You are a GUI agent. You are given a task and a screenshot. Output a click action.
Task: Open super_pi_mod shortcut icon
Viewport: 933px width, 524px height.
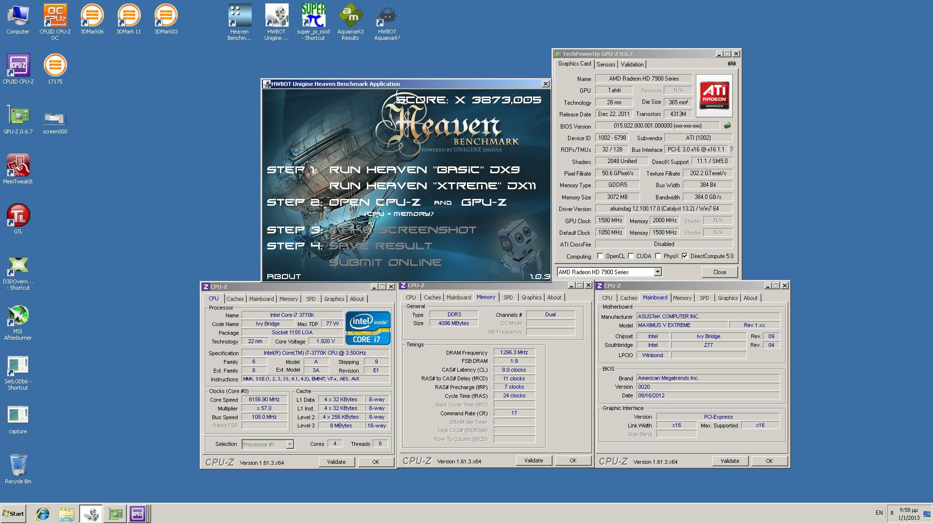[313, 22]
